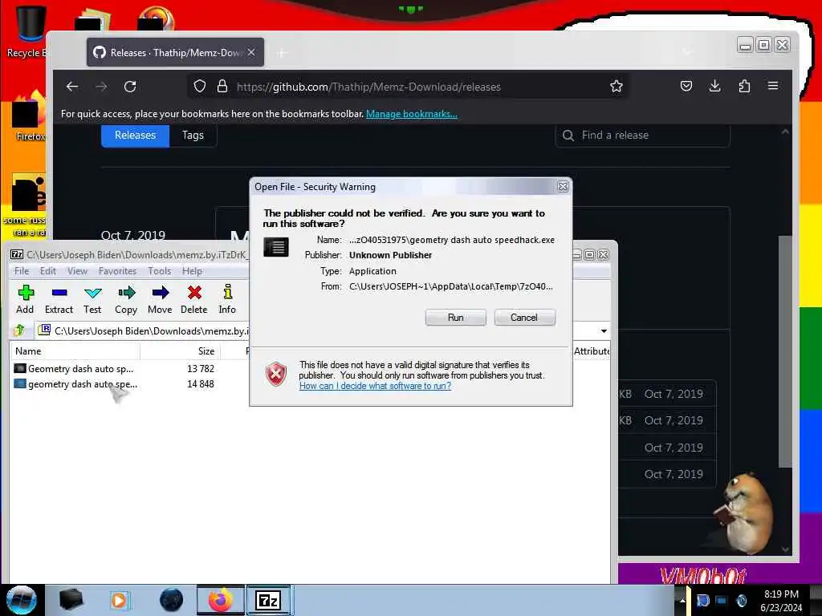Screen dimensions: 822x616
Task: Sort 7-Zip list by Name column
Action: [75, 351]
